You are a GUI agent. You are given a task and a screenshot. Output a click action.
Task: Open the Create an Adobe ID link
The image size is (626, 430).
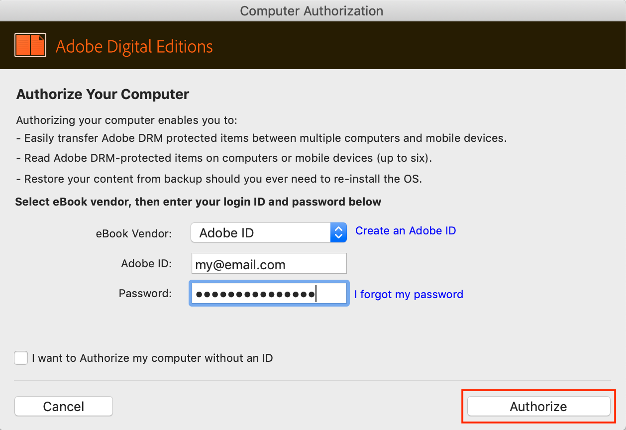[406, 231]
